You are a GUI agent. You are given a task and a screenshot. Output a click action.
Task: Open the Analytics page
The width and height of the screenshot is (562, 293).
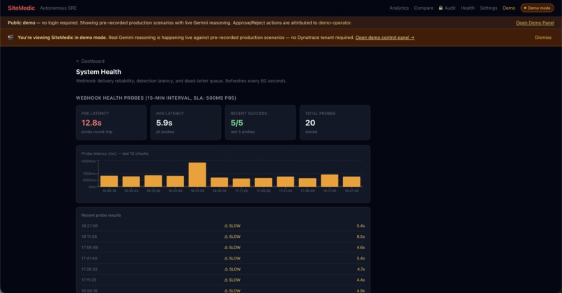(399, 8)
